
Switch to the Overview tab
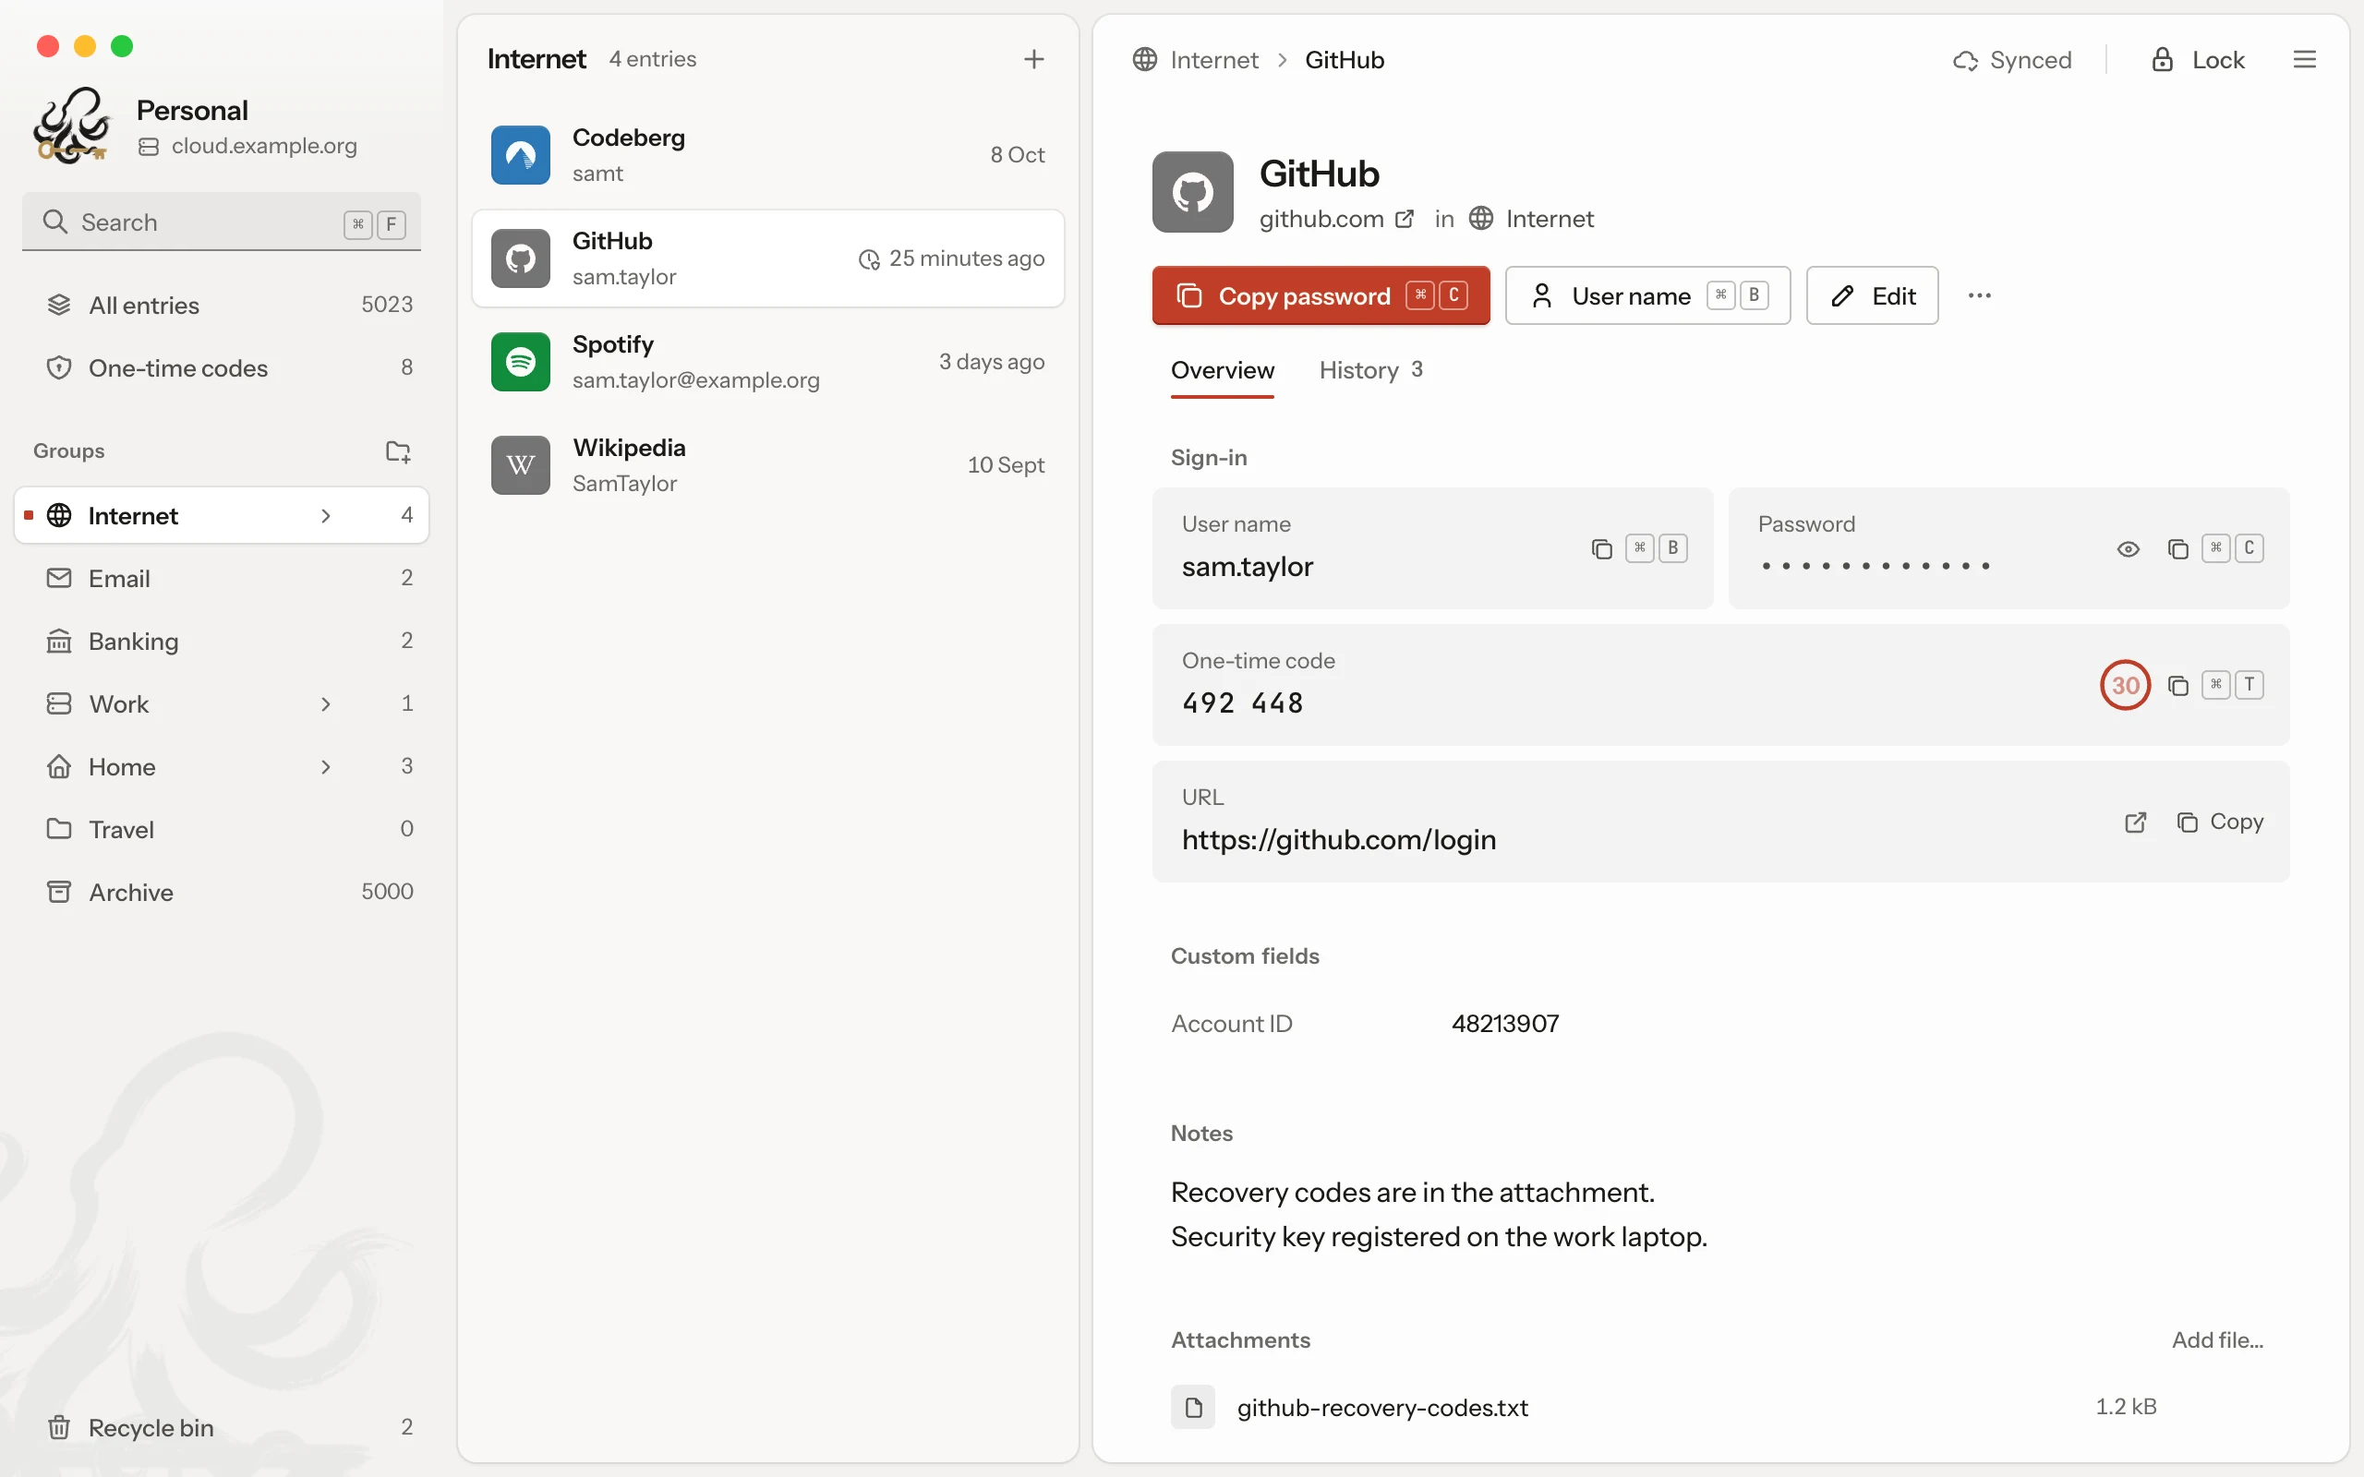pos(1222,370)
